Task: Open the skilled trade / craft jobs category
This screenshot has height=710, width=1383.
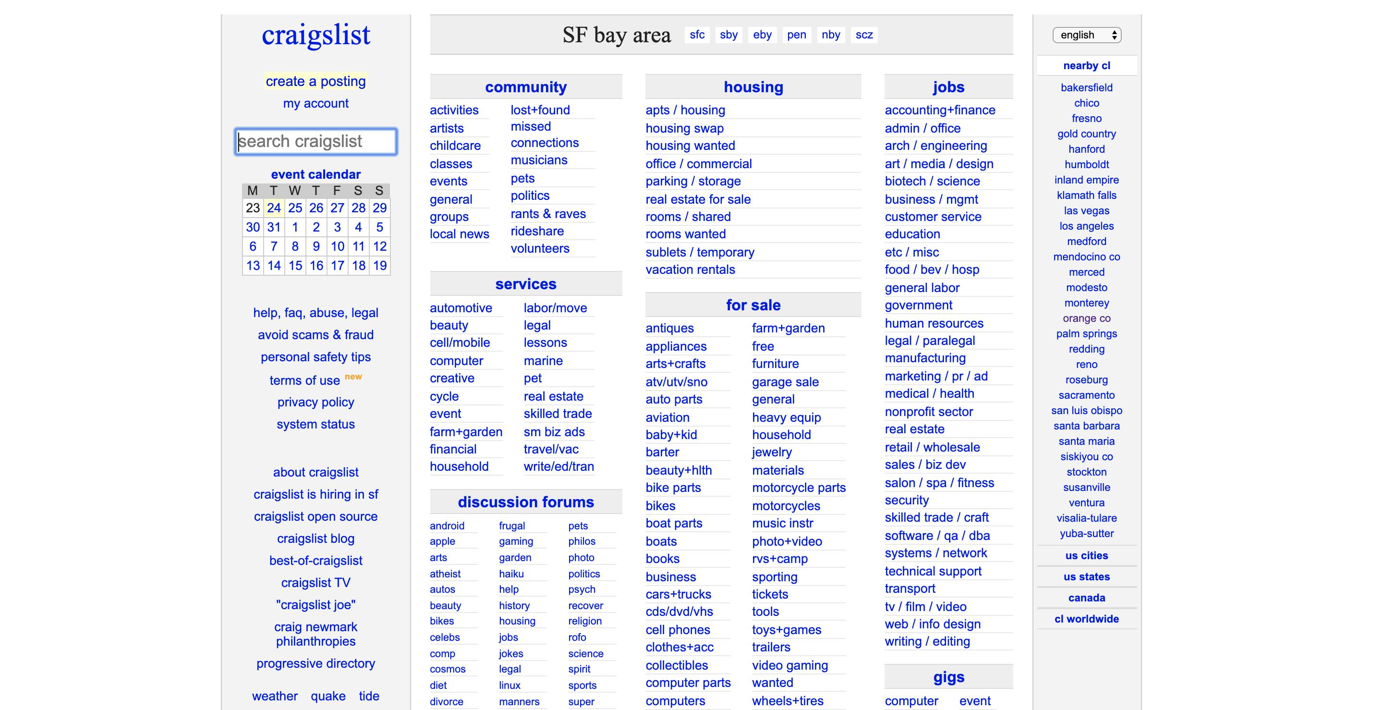Action: coord(936,517)
